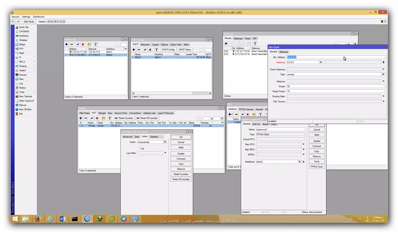
Task: Expand the Log Prefix field arrow
Action: (165, 153)
